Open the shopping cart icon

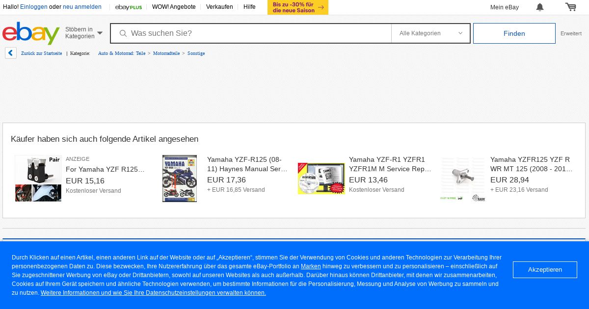tap(570, 7)
